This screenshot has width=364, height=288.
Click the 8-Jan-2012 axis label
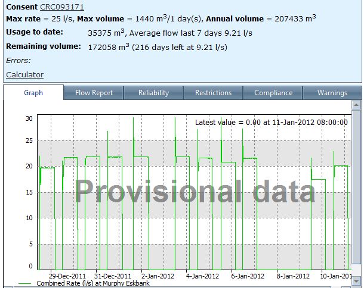pyautogui.click(x=293, y=276)
